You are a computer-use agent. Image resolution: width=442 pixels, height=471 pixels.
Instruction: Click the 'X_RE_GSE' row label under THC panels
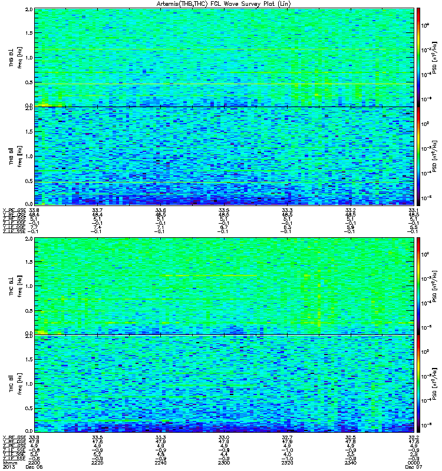[x=14, y=437]
